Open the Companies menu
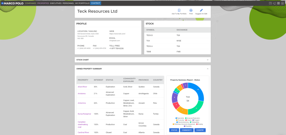The image size is (286, 135). pyautogui.click(x=30, y=3)
